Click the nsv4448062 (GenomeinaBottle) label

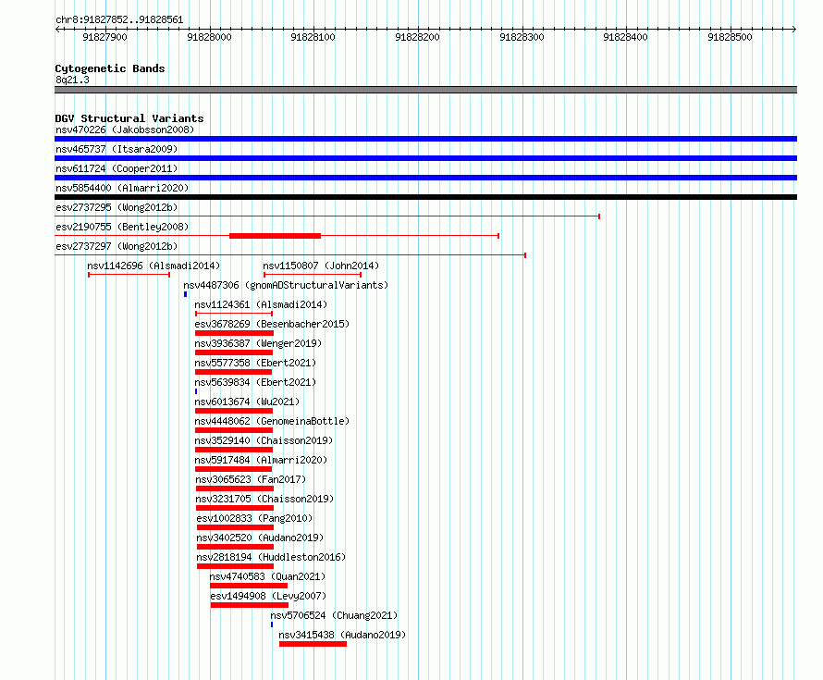tap(272, 421)
